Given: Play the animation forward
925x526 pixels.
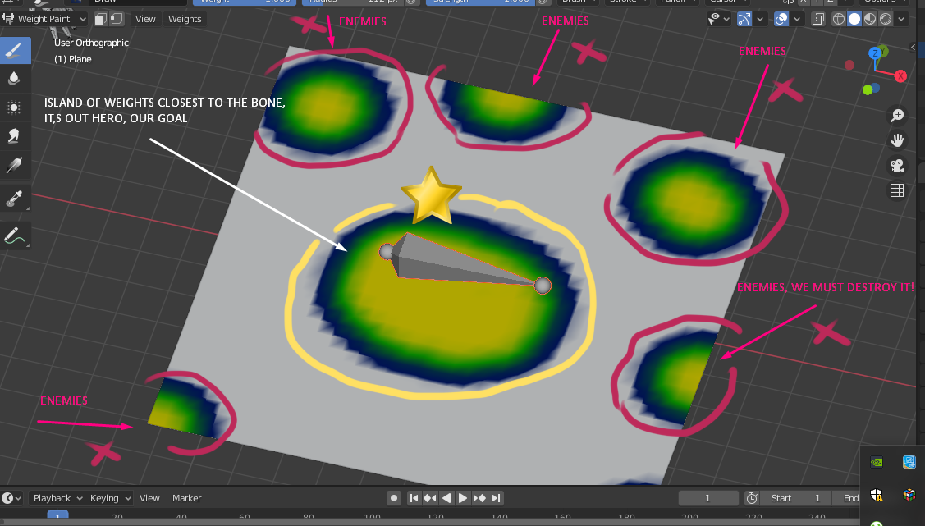Looking at the screenshot, I should coord(463,498).
